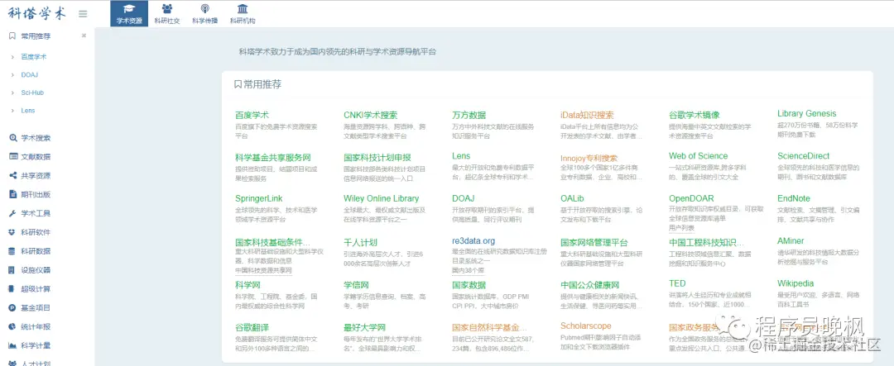Open the Innojoy专利搜索 link
The width and height of the screenshot is (894, 366).
589,158
